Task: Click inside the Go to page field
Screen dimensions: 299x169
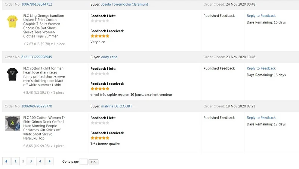Action: coord(84,162)
